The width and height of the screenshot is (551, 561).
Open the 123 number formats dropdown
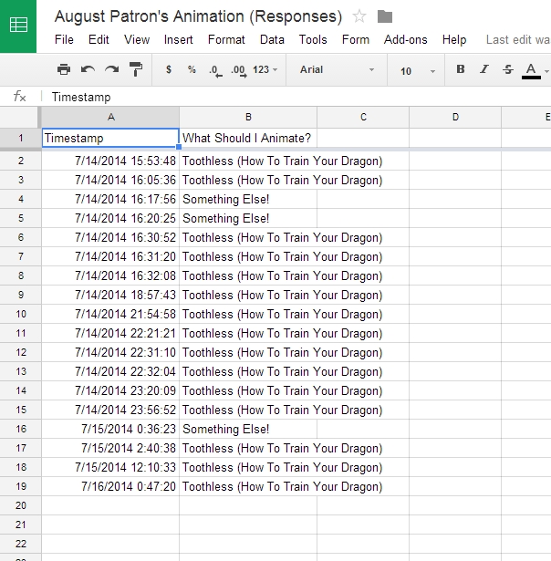pos(265,69)
